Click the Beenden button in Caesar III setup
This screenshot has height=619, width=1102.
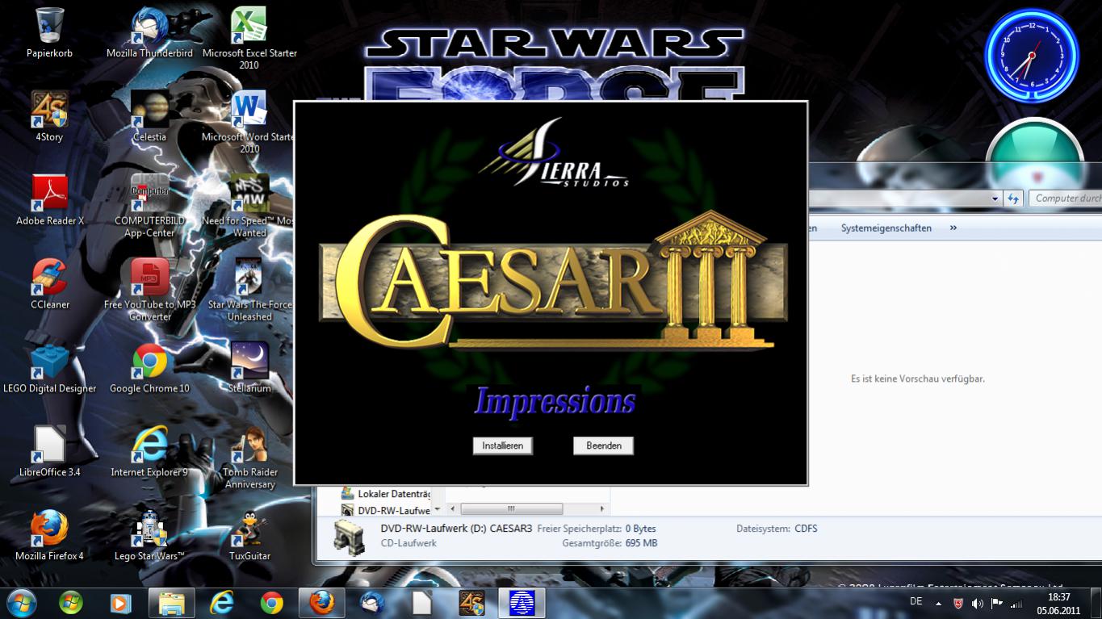pos(604,445)
